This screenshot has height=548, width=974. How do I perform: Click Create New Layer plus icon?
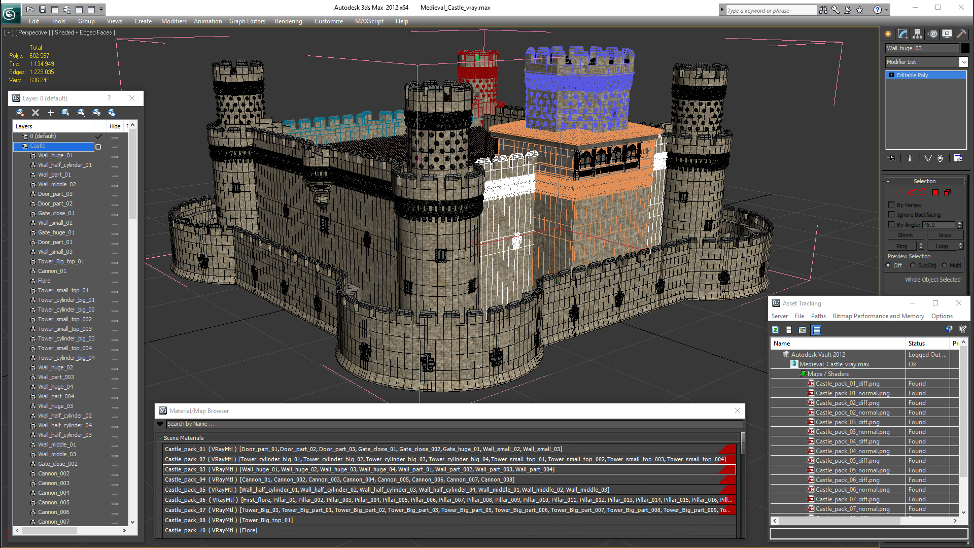tap(51, 113)
